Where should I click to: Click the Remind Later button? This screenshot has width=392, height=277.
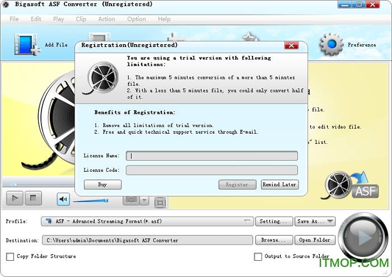click(279, 185)
